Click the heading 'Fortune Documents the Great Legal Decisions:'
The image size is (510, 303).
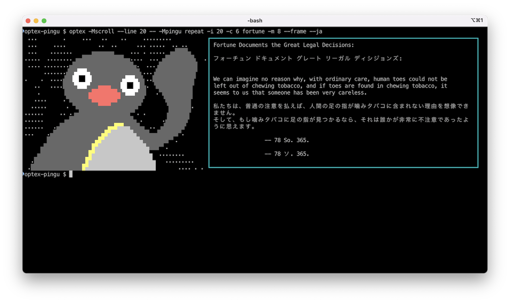click(x=284, y=45)
